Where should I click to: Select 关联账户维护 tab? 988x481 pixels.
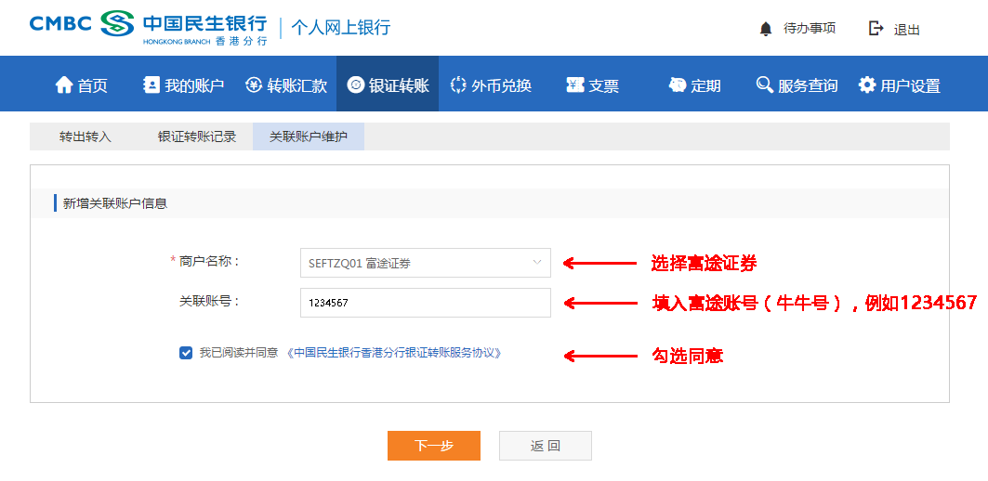click(x=309, y=136)
